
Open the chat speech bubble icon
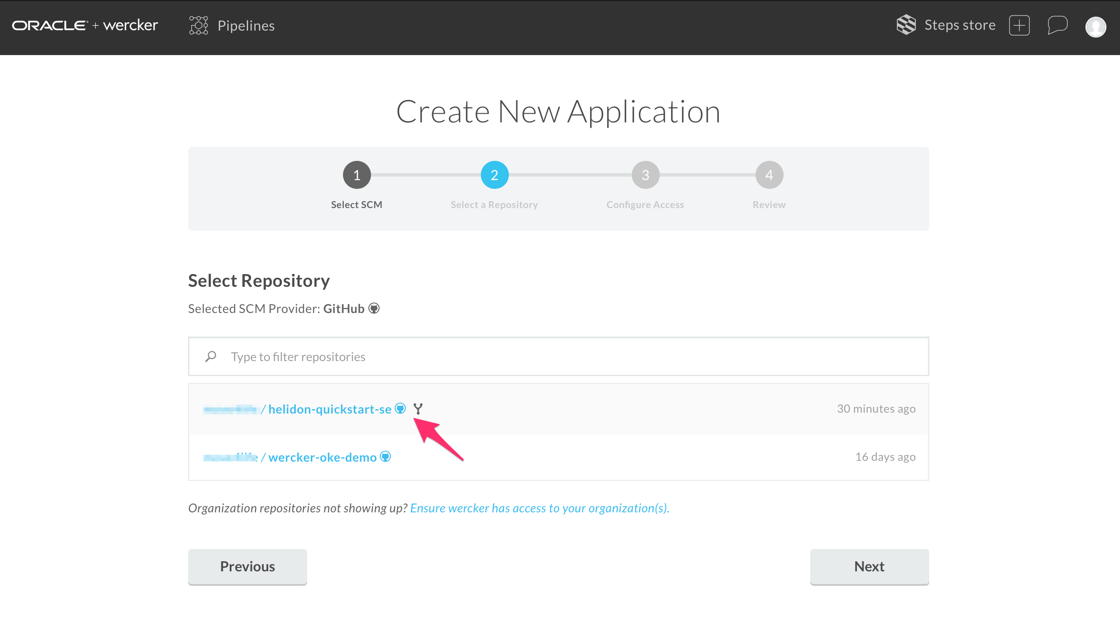[x=1057, y=25]
